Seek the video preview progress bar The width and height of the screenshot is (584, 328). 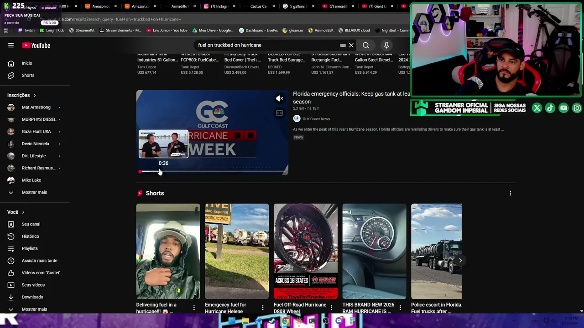point(212,172)
